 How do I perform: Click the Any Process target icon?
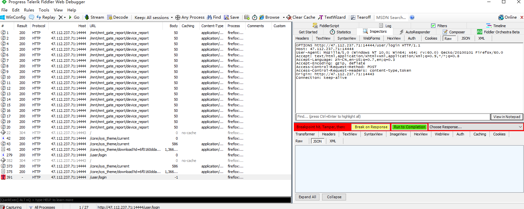click(x=178, y=17)
